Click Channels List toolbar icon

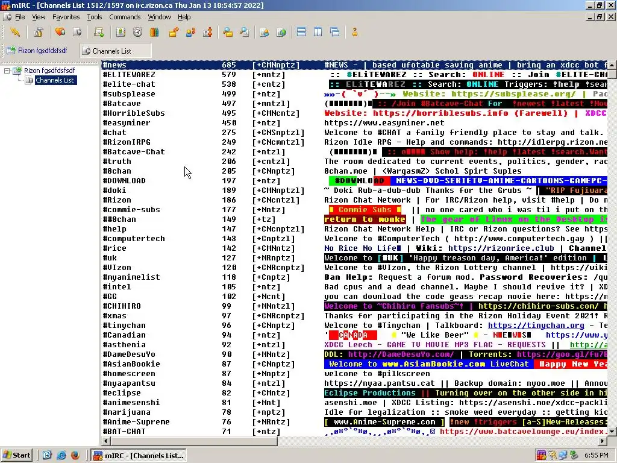pos(77,32)
